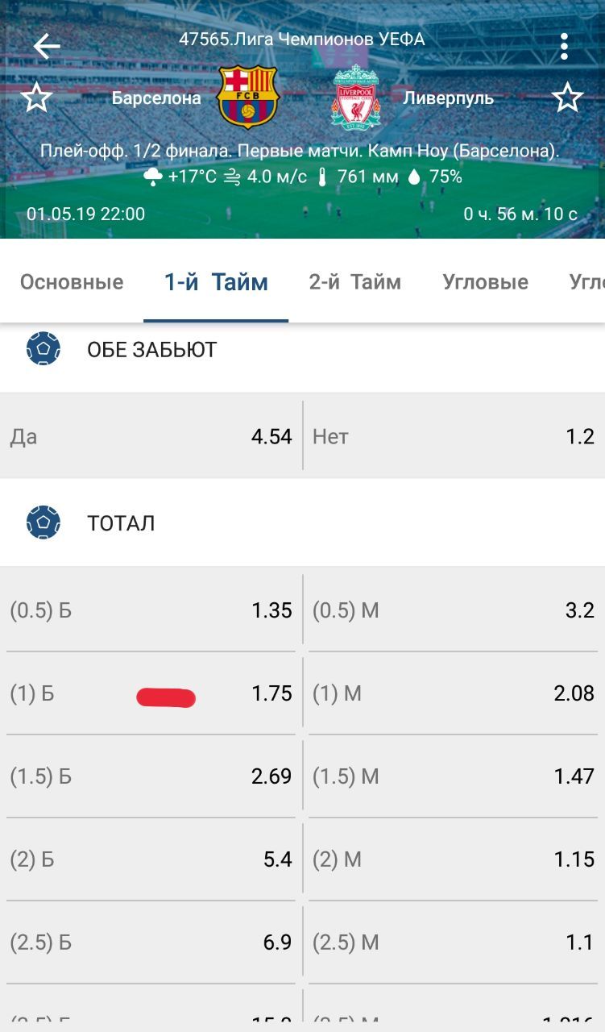Choose total (1.5) Б at 2.69

click(x=151, y=776)
